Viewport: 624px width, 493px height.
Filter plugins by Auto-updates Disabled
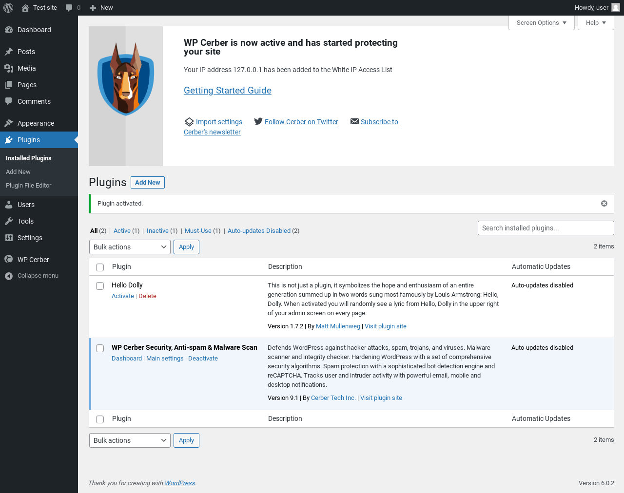[259, 231]
